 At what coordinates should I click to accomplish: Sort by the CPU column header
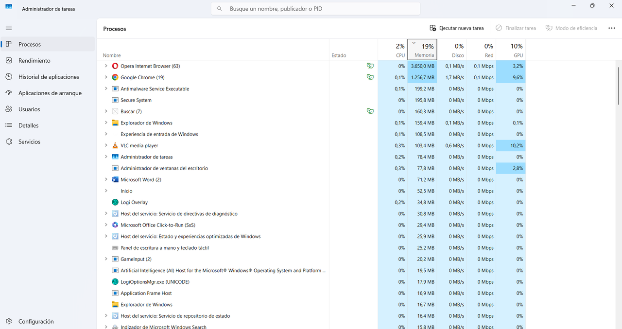(392, 50)
